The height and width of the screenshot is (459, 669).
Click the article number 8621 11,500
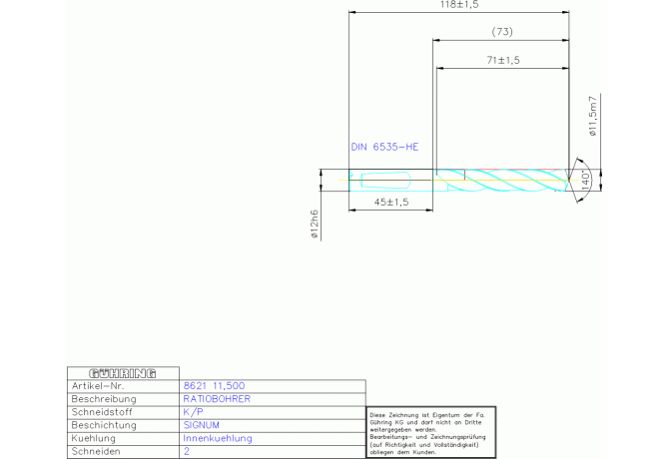[214, 385]
